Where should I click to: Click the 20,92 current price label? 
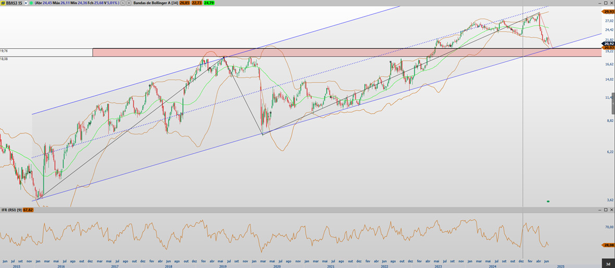(x=608, y=43)
